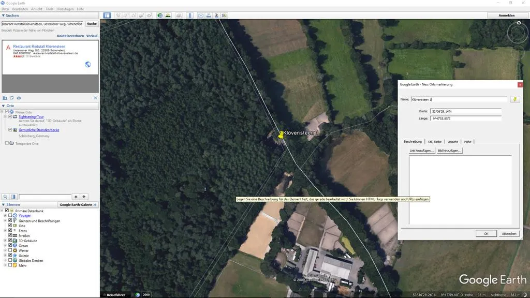Click the Länge longitude input field

[465, 118]
